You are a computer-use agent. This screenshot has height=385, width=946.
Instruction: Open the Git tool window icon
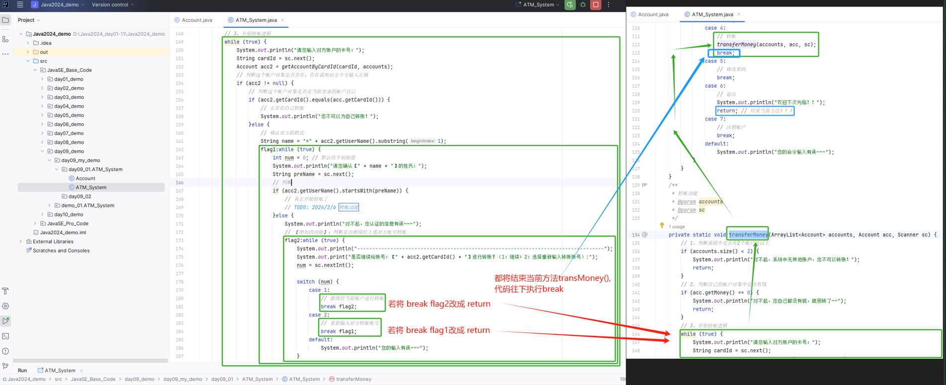(x=5, y=366)
